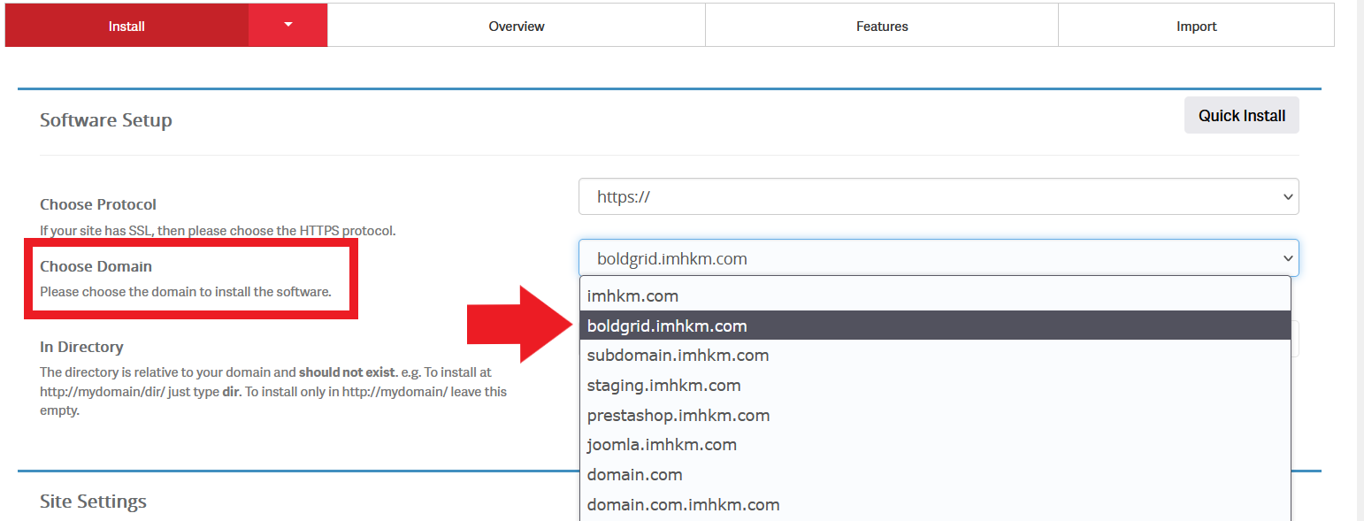Switch to the Overview tab
1364x521 pixels.
(516, 26)
